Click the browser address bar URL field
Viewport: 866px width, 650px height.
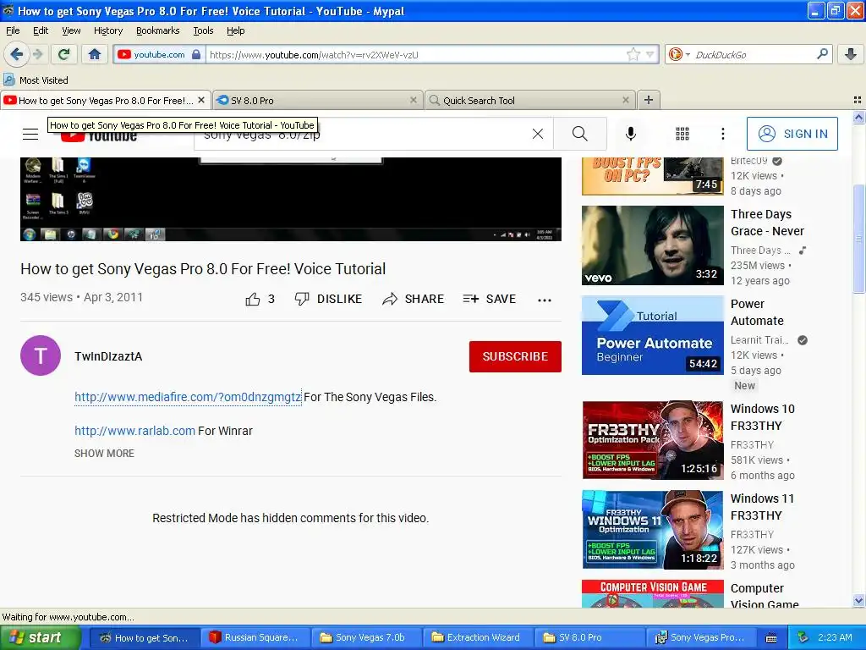[415, 54]
